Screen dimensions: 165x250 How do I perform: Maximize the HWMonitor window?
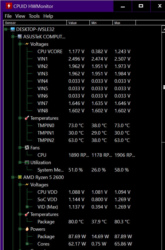click(141, 6)
